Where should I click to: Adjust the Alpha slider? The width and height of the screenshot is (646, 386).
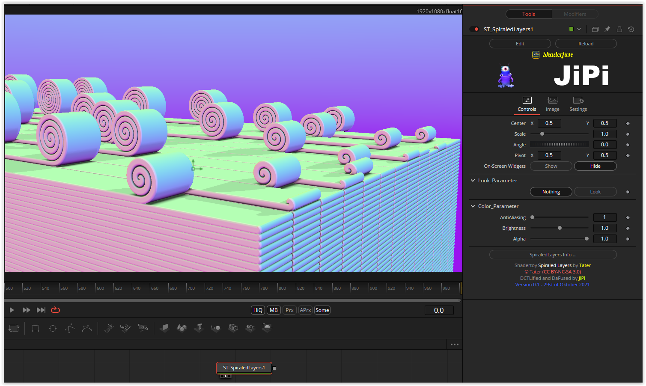coord(560,239)
